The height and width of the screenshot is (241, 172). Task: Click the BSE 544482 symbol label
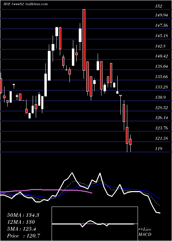13,4
